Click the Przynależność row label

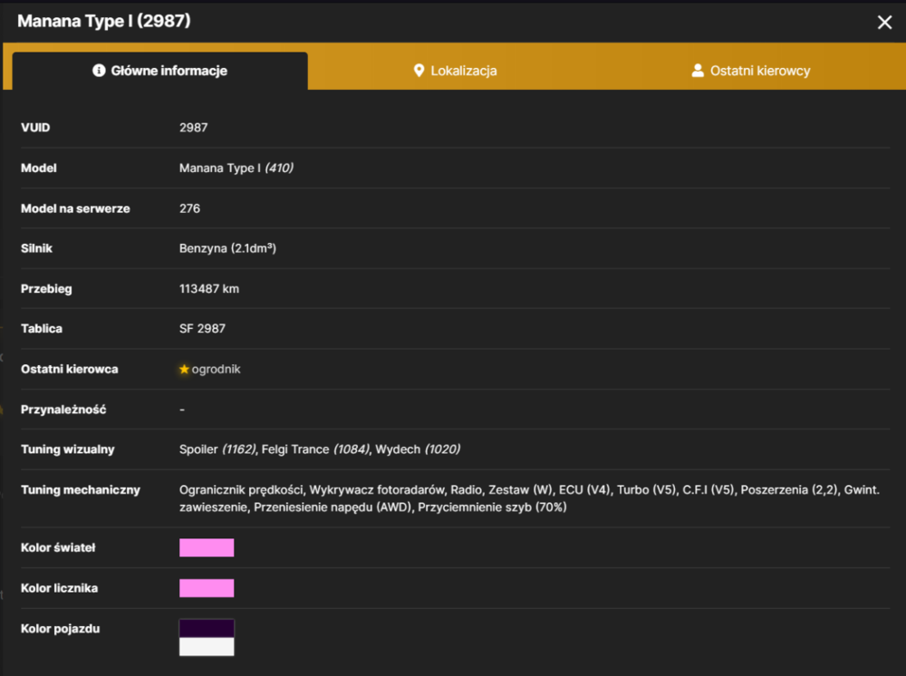click(x=63, y=410)
